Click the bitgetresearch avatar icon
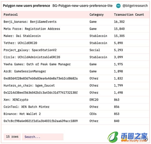Image resolution: width=151 pixels, height=144 pixels. coord(118,6)
